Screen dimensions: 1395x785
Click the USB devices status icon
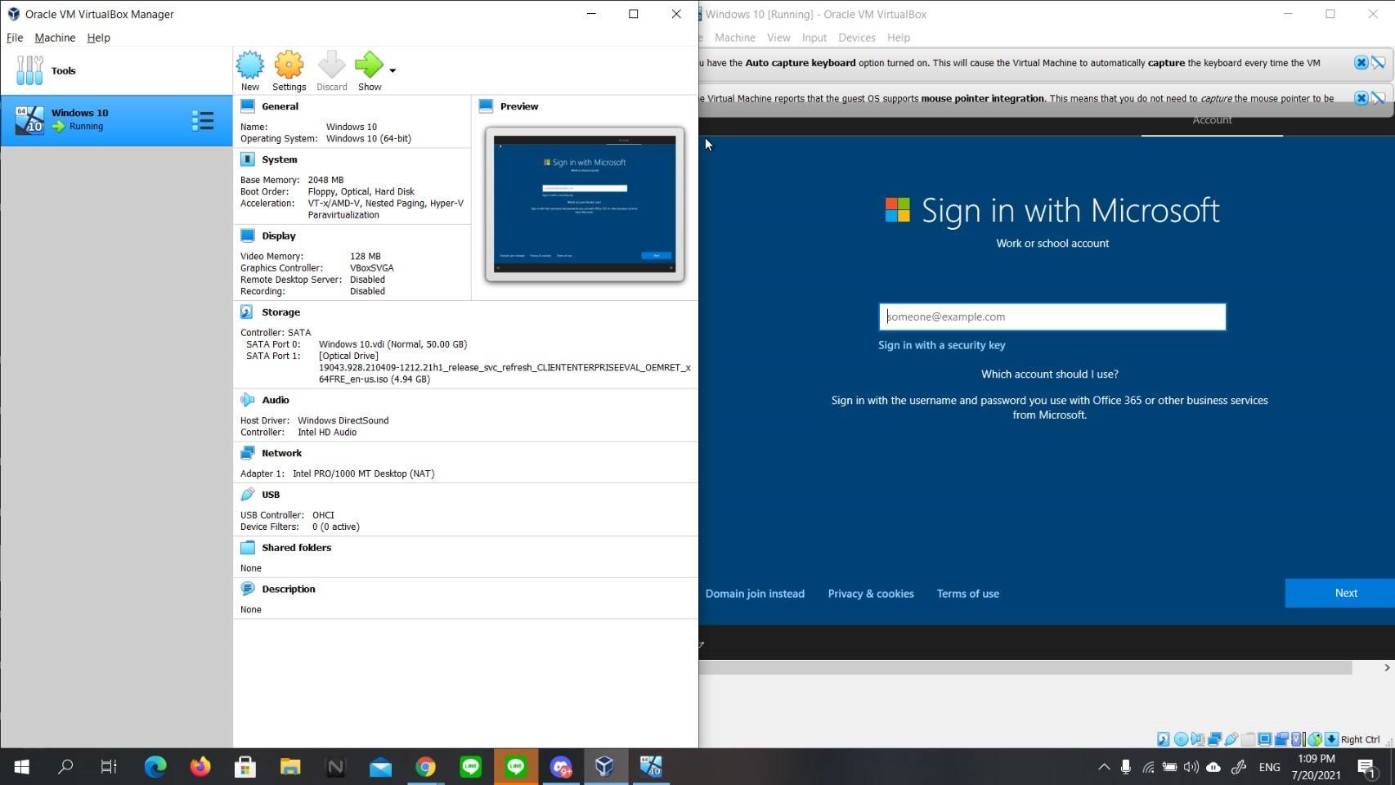1231,739
